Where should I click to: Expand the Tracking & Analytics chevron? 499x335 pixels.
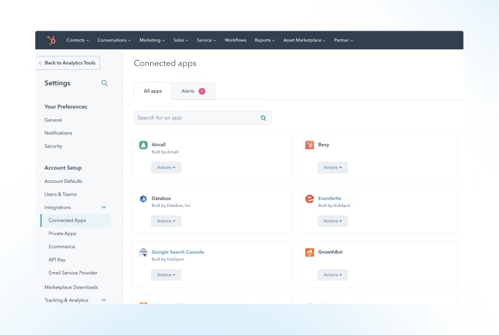104,300
